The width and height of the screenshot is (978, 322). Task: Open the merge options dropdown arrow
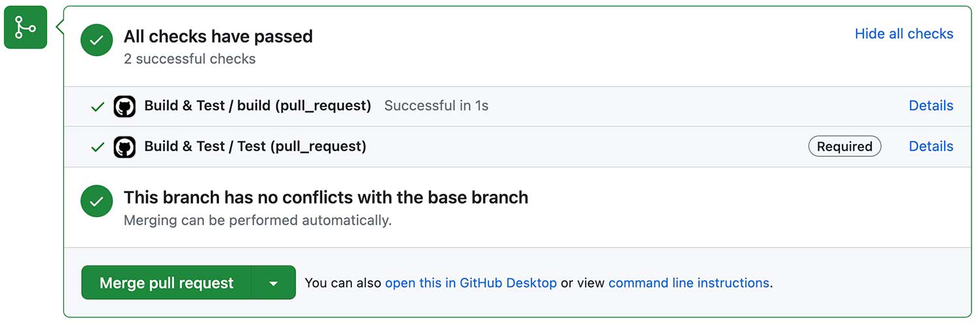pos(274,283)
